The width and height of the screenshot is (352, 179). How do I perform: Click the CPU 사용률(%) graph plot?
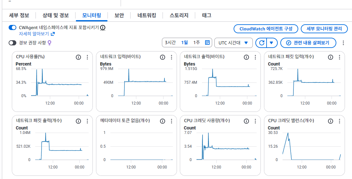(x=60, y=82)
